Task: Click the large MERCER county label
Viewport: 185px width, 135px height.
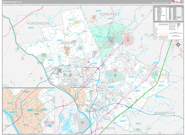Action: [x=68, y=43]
